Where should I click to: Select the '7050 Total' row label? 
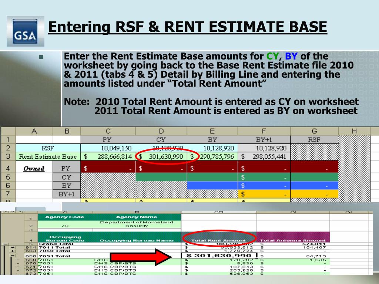(x=54, y=251)
